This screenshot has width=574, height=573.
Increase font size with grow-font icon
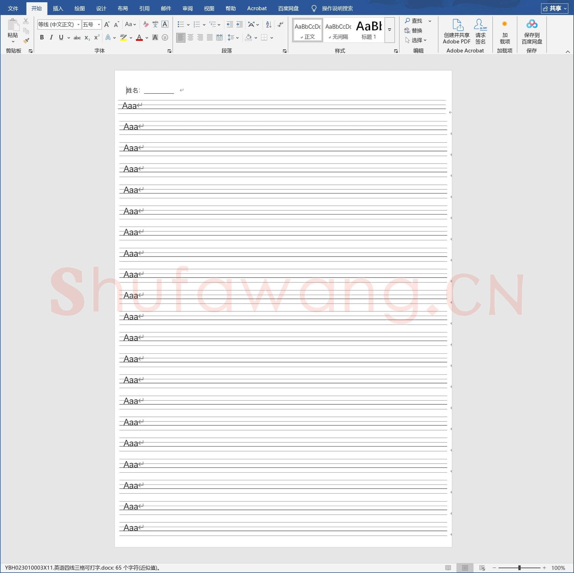[x=107, y=24]
